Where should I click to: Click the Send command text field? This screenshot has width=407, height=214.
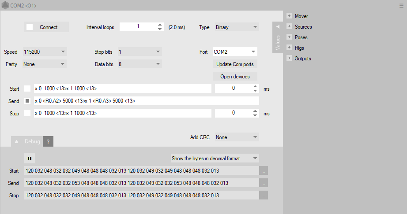(x=146, y=101)
